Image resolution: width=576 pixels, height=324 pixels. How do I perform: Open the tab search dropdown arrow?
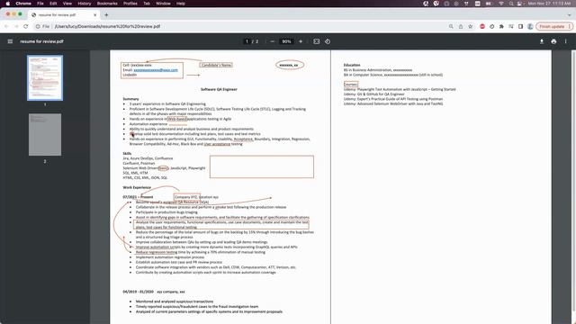569,14
